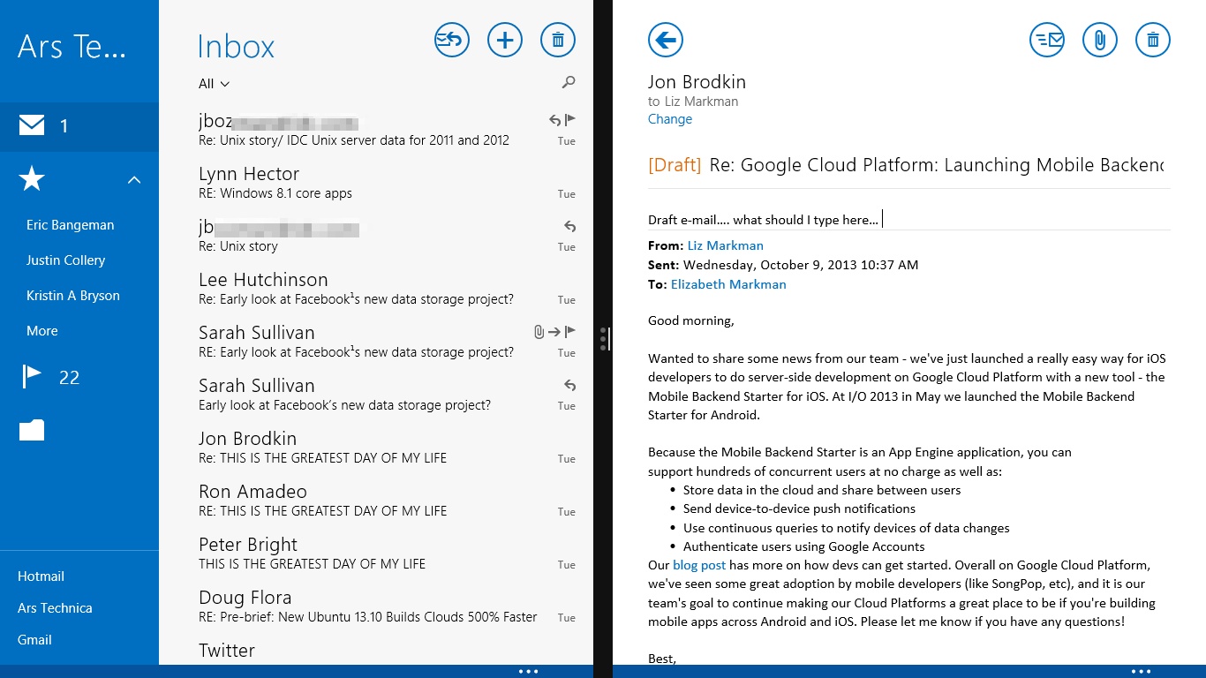Click the Jon Brodkin sender name in draft
The width and height of the screenshot is (1206, 678).
(697, 82)
